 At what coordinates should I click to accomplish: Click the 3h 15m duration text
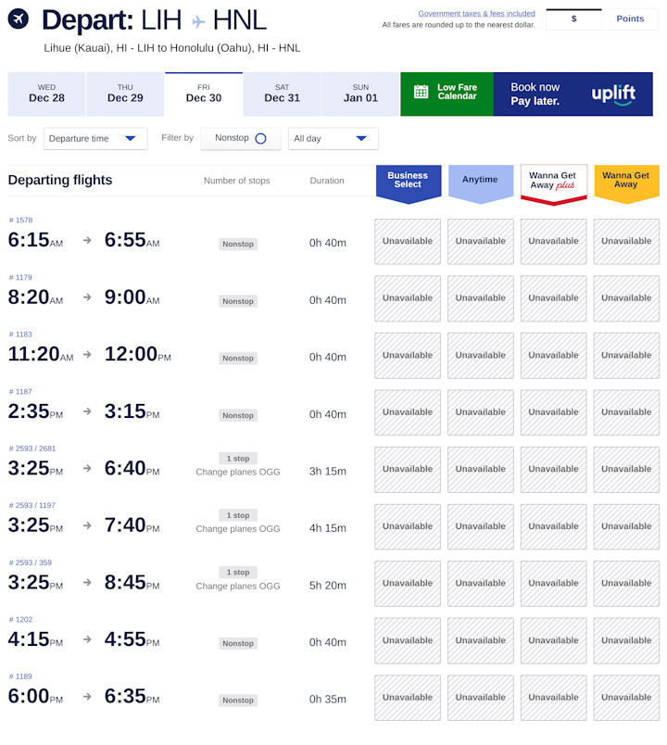click(328, 472)
